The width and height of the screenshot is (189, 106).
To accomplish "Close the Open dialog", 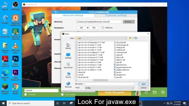I will point(148,34).
